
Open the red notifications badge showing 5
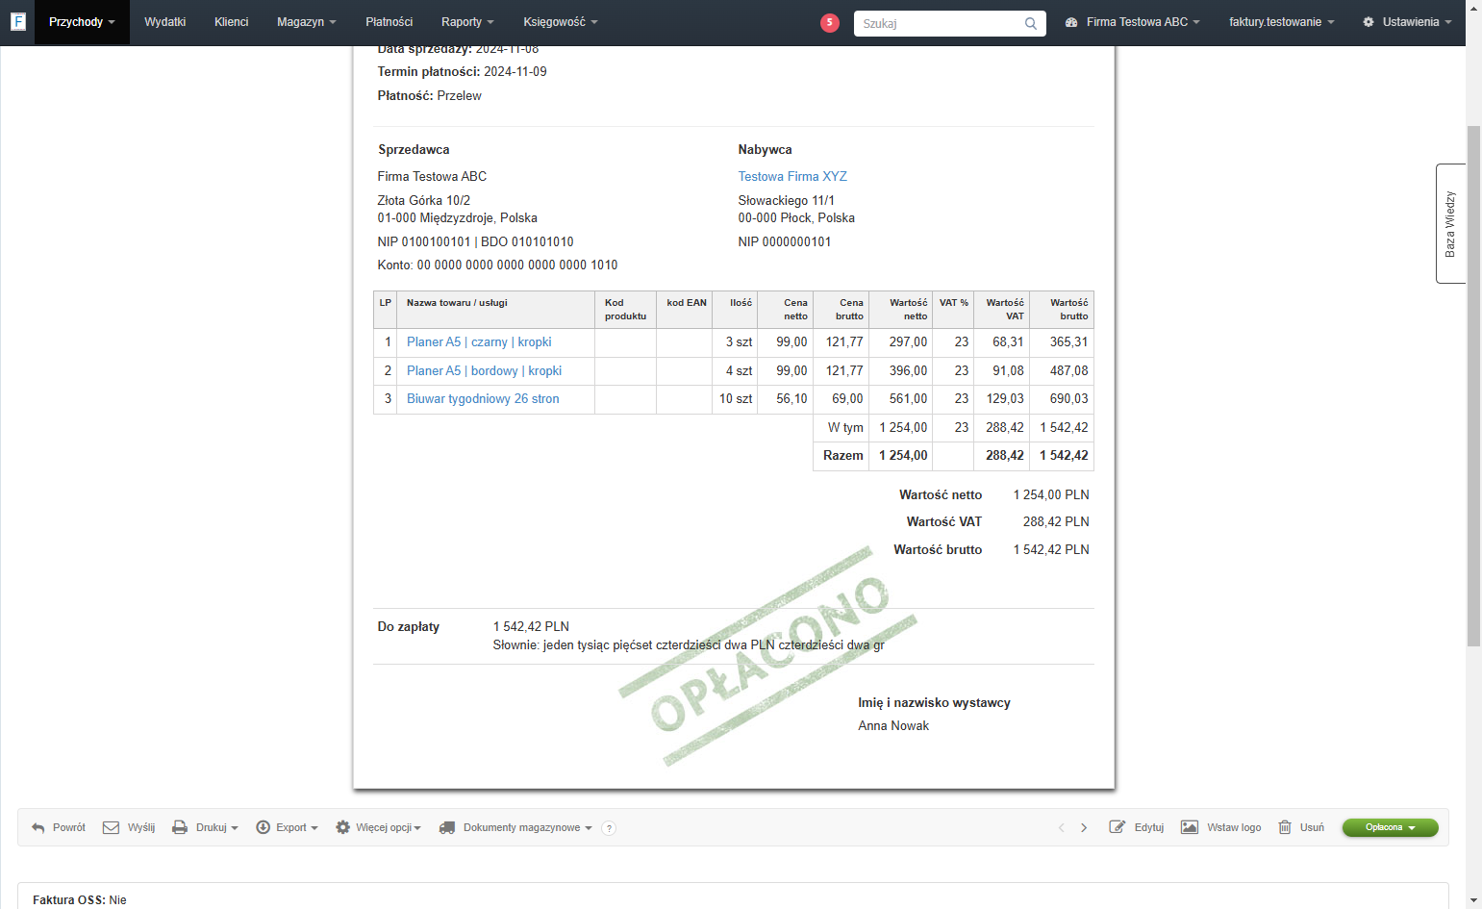click(830, 23)
